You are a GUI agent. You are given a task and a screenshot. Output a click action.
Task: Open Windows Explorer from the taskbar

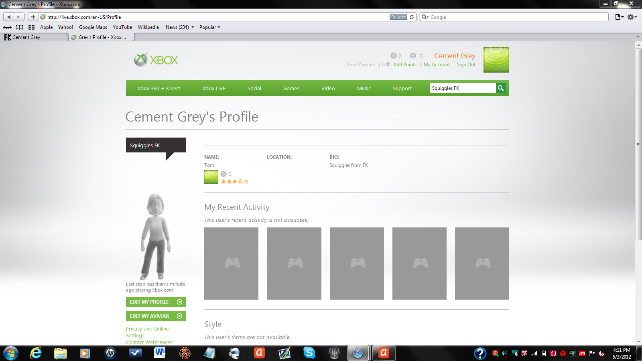point(61,353)
